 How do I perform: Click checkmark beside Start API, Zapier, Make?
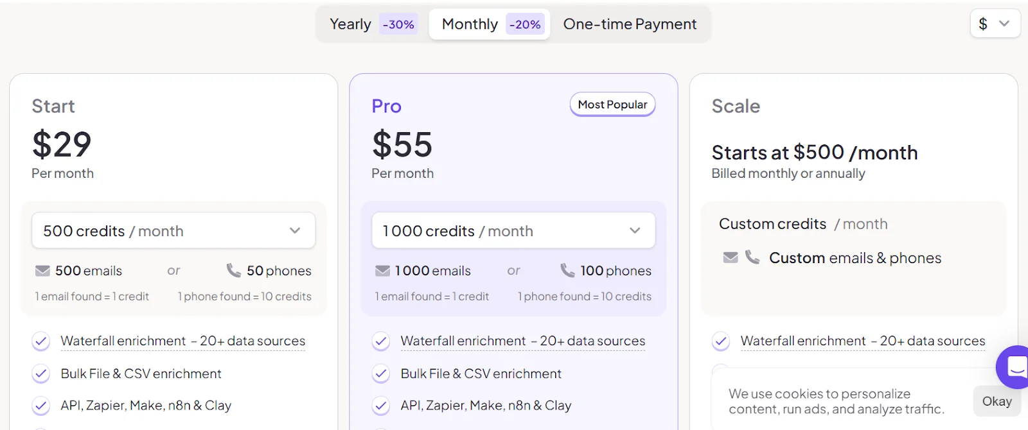(41, 406)
